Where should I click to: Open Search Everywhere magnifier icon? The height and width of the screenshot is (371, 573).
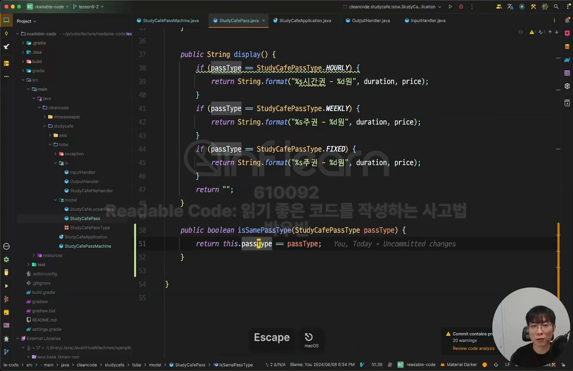pos(556,7)
